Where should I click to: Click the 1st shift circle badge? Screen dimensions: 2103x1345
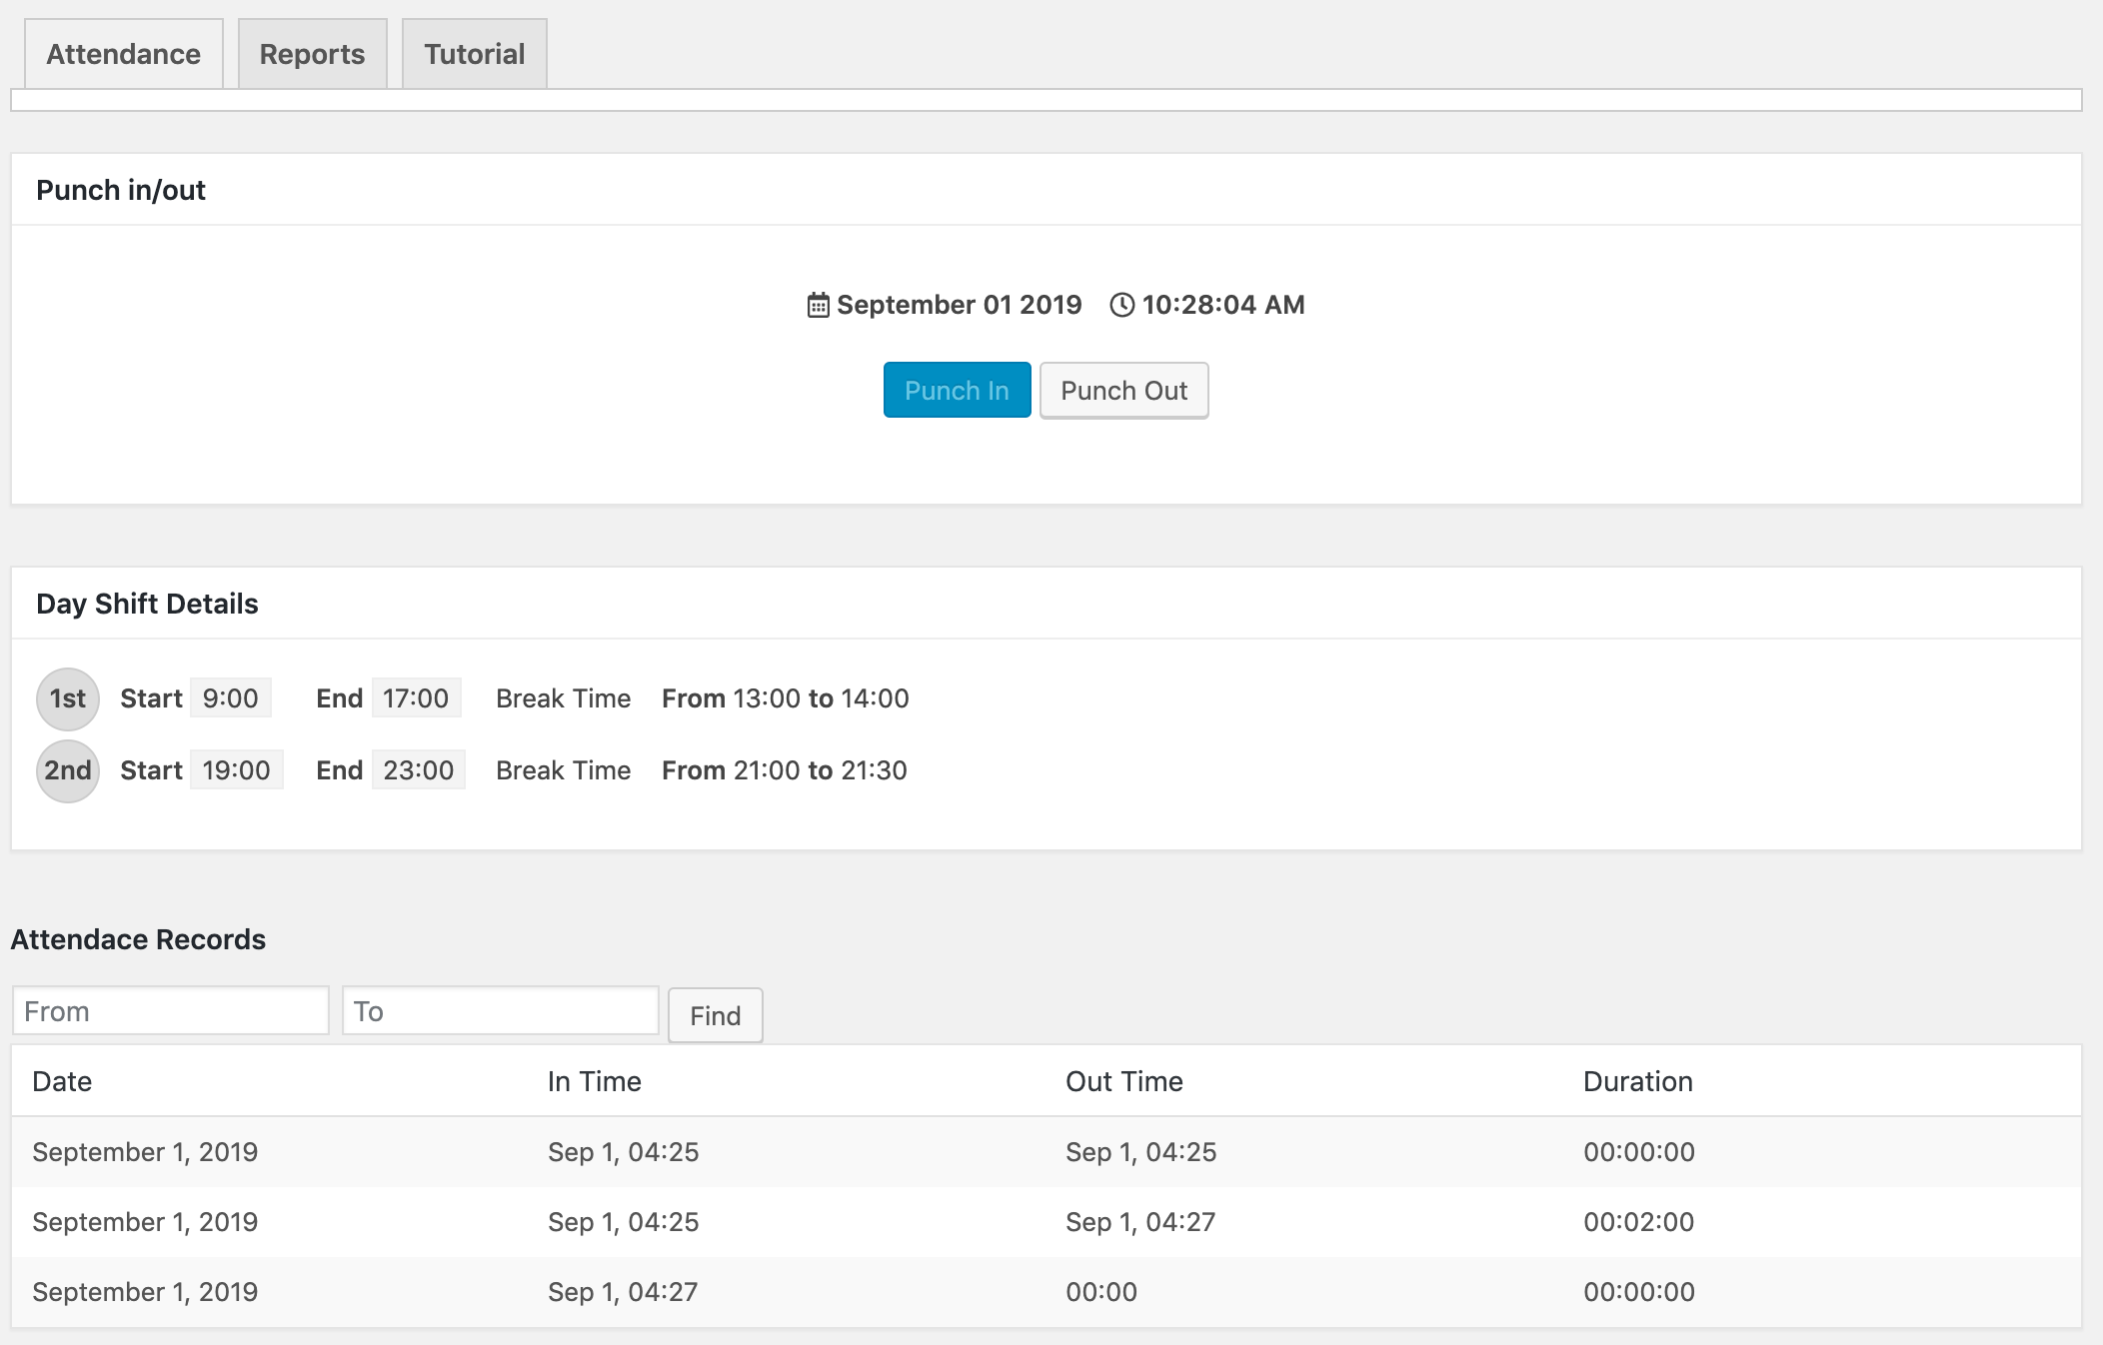coord(68,698)
